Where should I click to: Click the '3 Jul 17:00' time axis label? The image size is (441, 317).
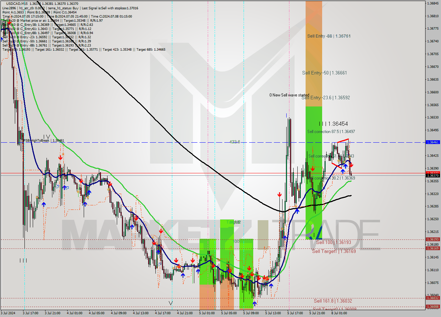click(30, 313)
